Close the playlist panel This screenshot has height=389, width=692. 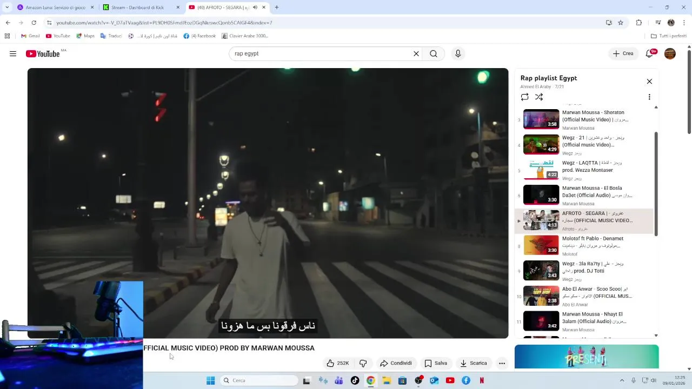(649, 82)
